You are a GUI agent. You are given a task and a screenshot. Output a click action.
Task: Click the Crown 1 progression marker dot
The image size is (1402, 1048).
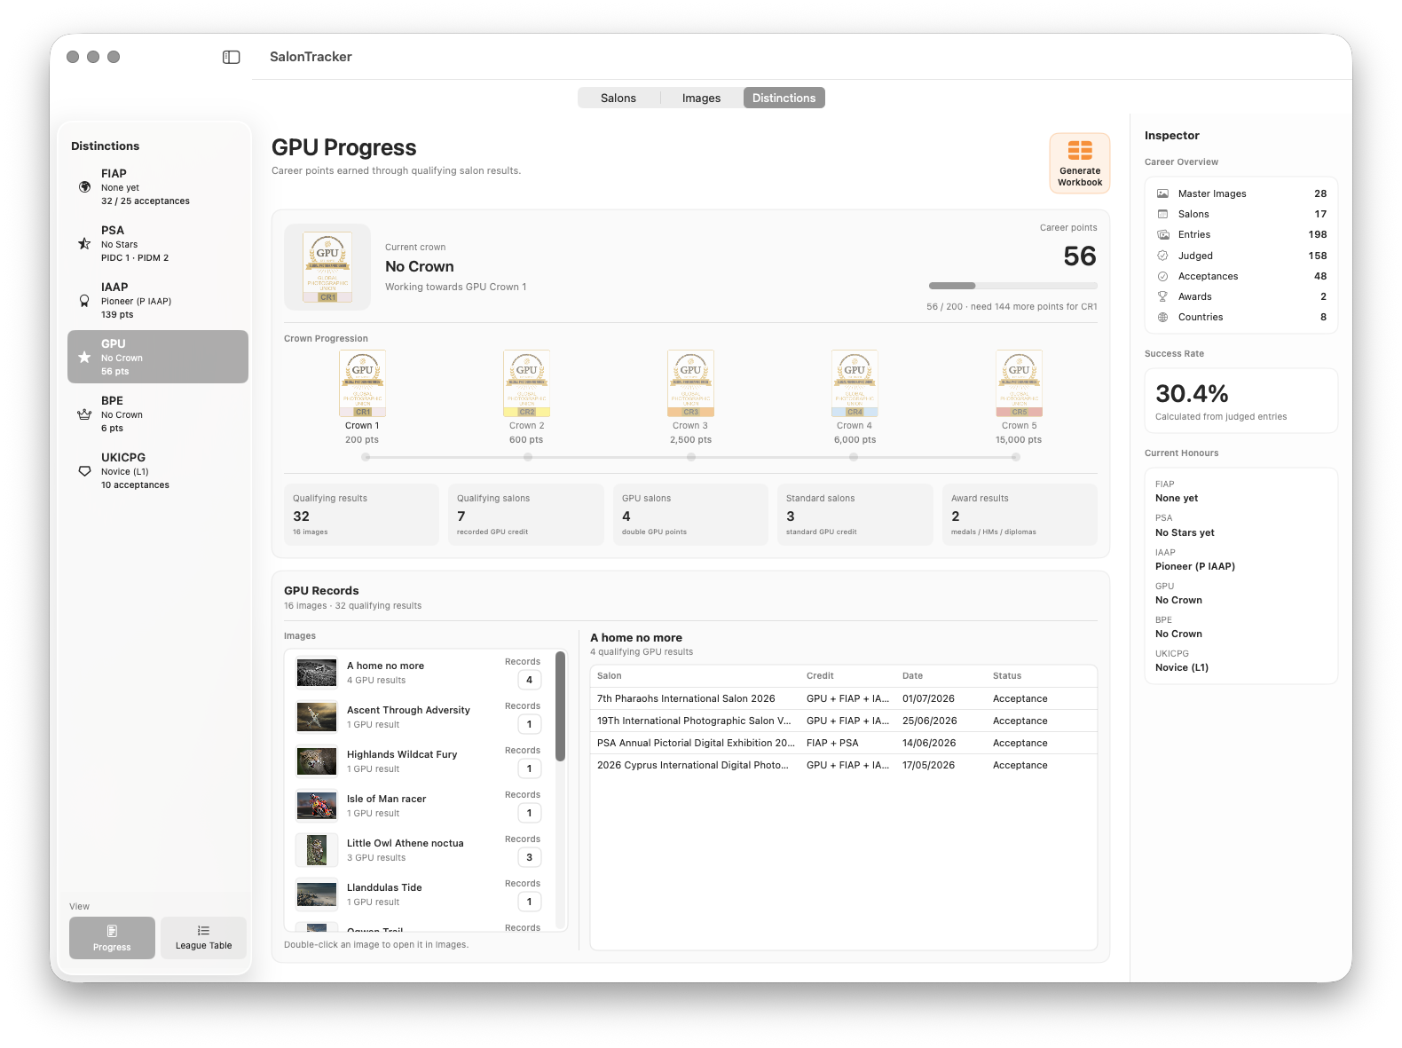[366, 457]
